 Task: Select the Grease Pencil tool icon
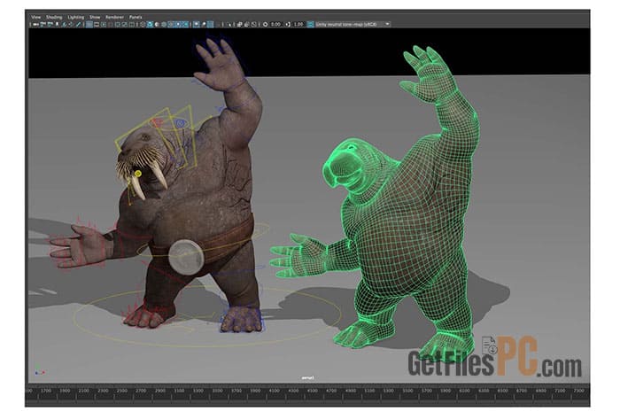coord(78,25)
